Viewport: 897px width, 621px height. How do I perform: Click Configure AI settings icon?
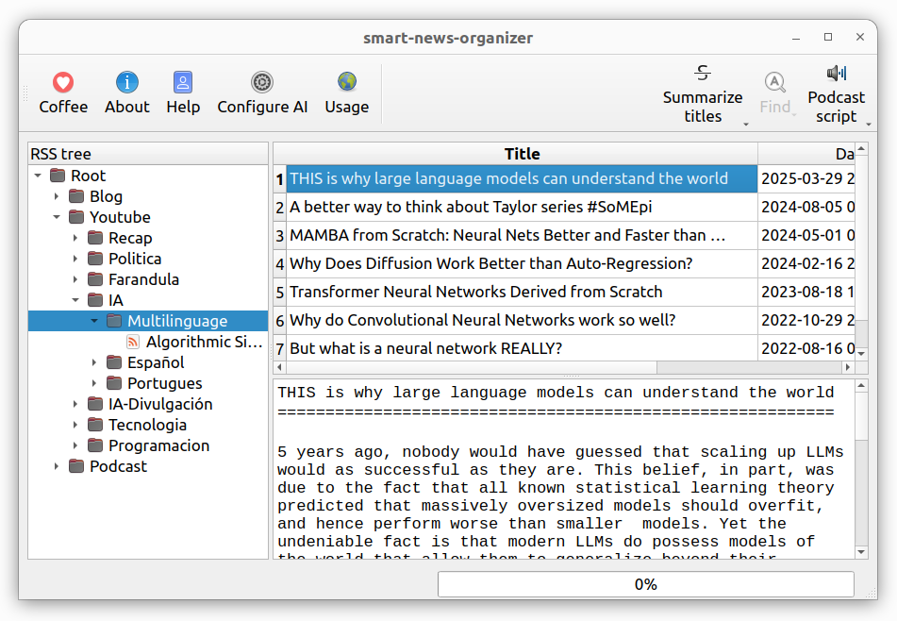coord(262,82)
